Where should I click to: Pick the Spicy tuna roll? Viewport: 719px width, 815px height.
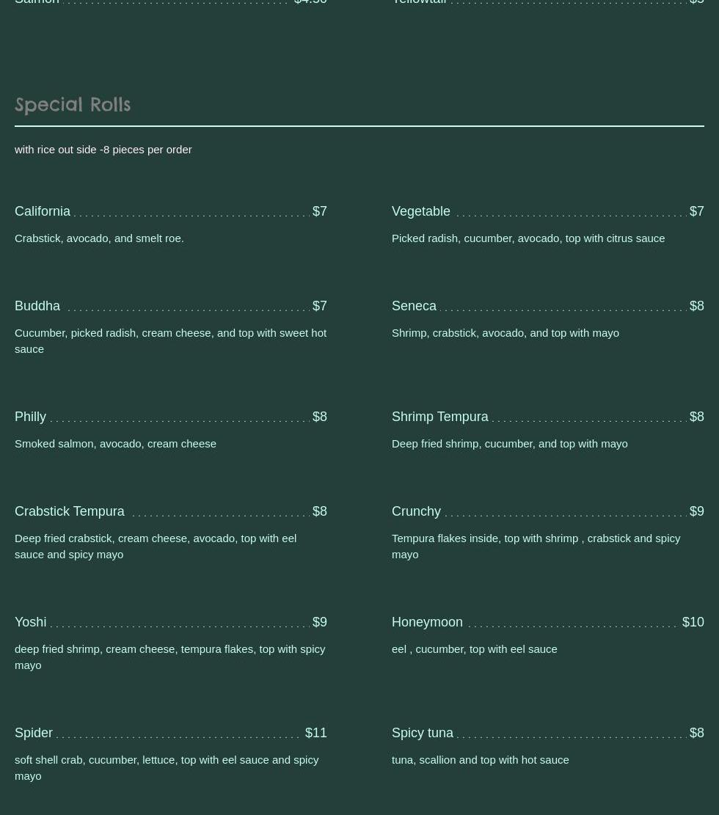423,733
